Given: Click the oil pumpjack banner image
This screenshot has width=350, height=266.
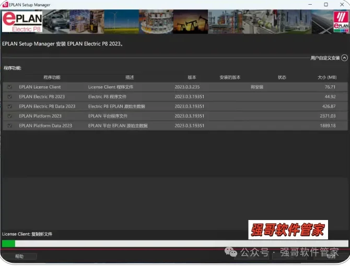Looking at the screenshot, I should click(190, 21).
